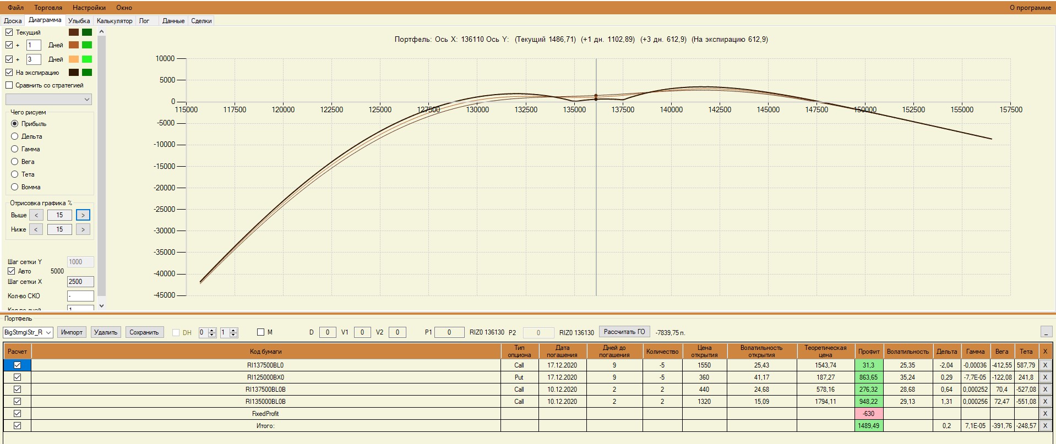This screenshot has width=1056, height=444.
Task: Open the BigStrngiStr_R portfolio dropdown
Action: point(28,332)
